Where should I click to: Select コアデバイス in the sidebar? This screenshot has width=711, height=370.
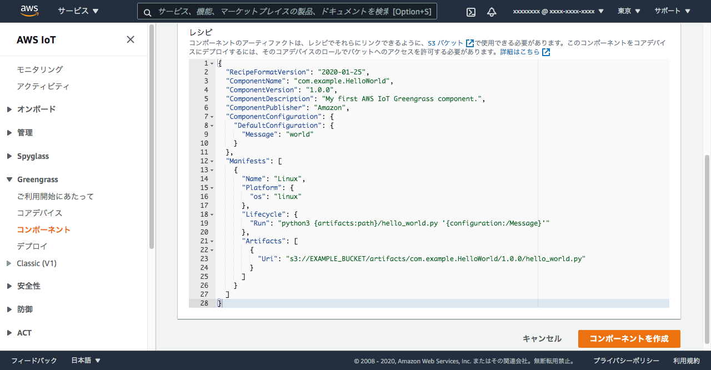point(39,213)
